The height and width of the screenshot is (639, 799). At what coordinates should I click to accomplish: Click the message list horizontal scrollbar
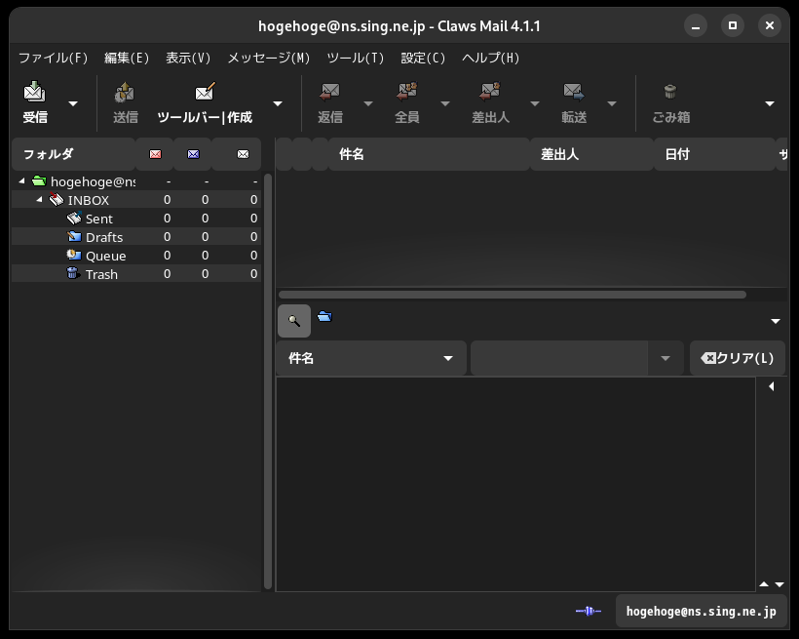(x=513, y=295)
